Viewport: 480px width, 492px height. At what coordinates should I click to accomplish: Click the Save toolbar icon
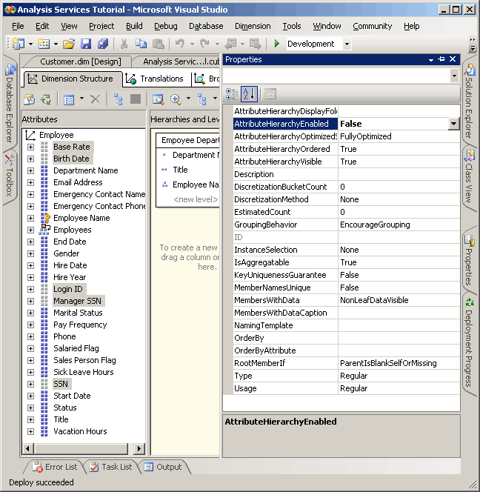[86, 44]
